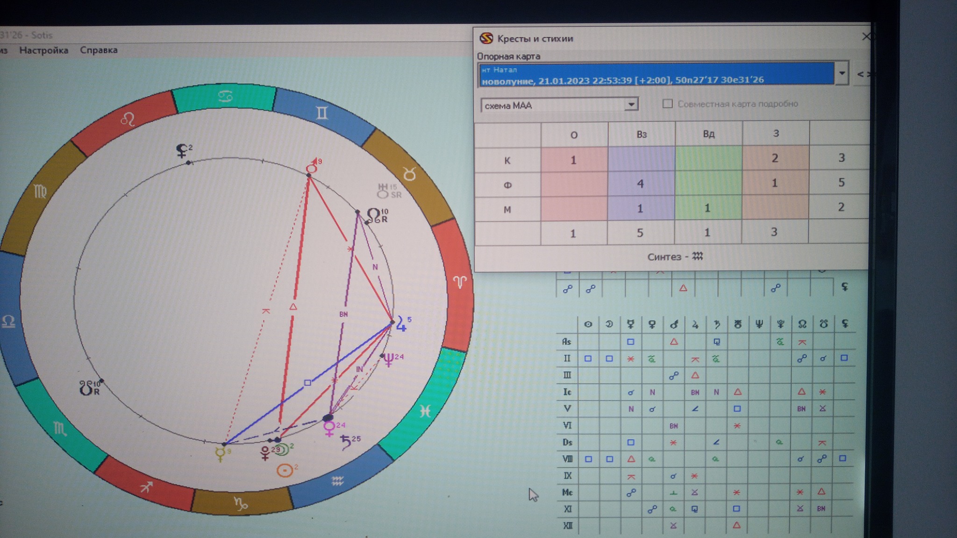This screenshot has width=957, height=538.
Task: Click the blue square symbol in the chart
Action: pos(307,383)
